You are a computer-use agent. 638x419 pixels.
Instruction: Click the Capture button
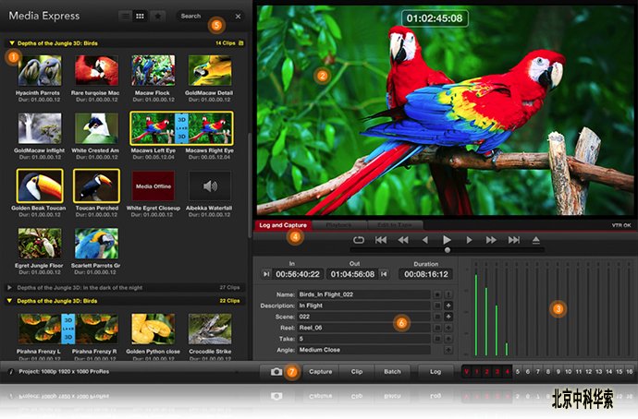pos(321,372)
